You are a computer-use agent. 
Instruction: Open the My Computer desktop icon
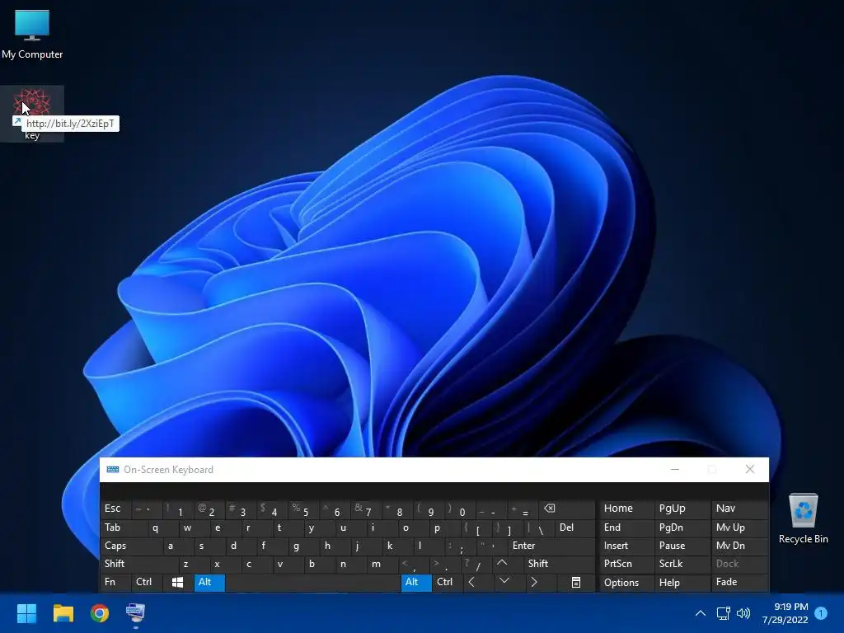32,33
